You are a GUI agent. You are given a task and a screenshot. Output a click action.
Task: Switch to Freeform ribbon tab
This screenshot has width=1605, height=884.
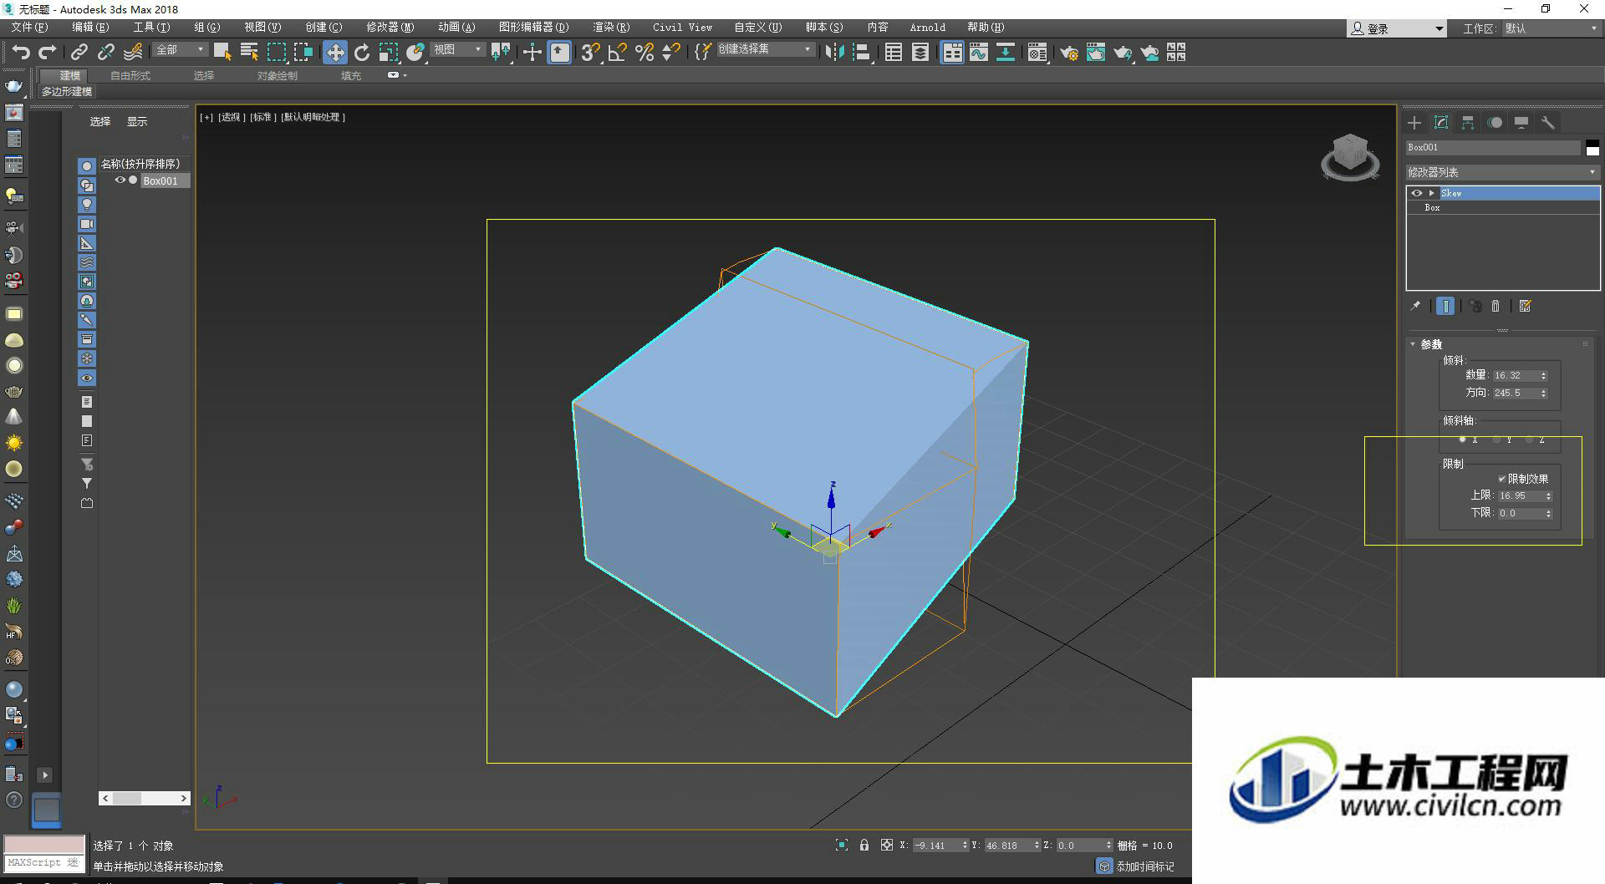[x=130, y=76]
